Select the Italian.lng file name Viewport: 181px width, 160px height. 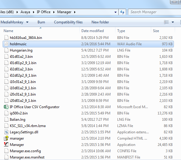pyautogui.click(x=17, y=120)
